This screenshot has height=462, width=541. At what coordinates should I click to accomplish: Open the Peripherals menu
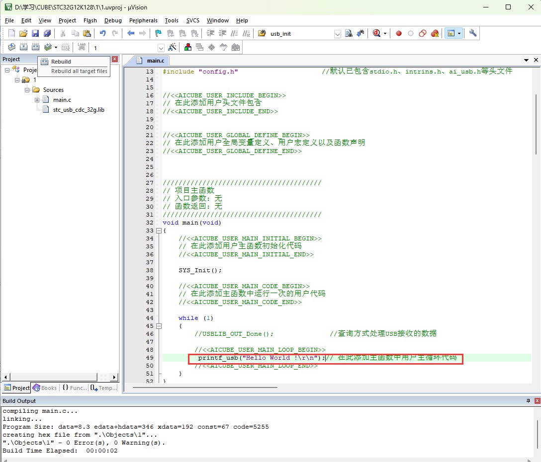143,20
